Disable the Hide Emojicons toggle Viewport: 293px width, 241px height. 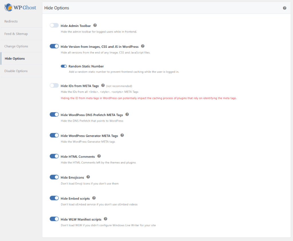(x=54, y=177)
